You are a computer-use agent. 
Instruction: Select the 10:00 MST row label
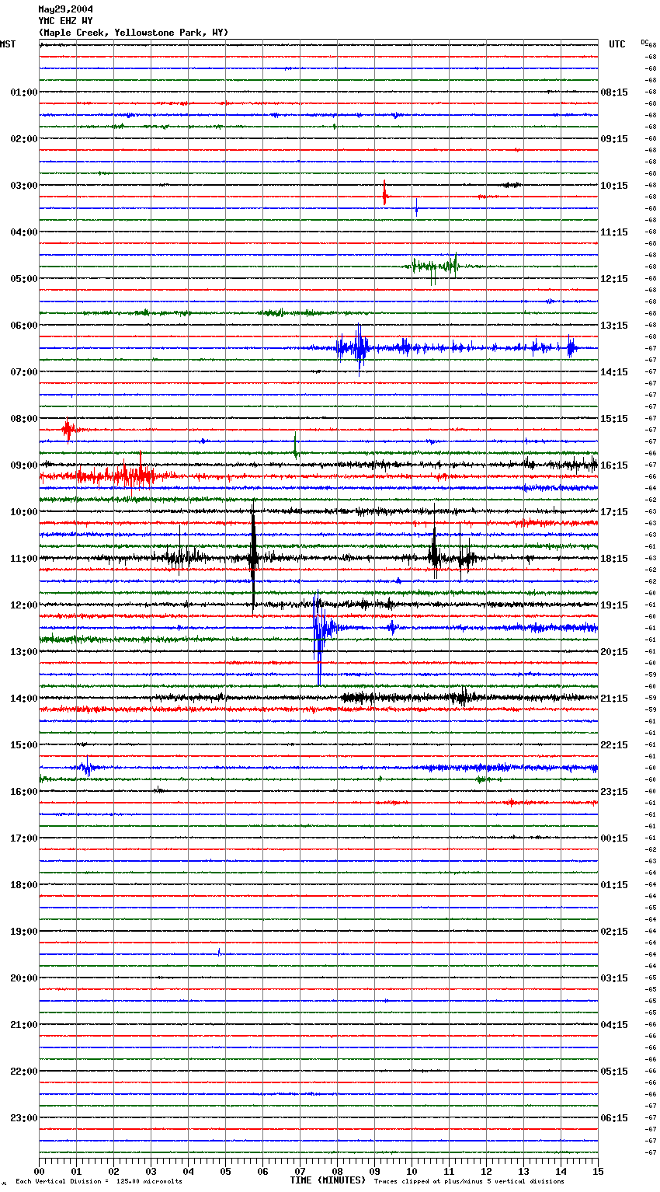coord(24,512)
